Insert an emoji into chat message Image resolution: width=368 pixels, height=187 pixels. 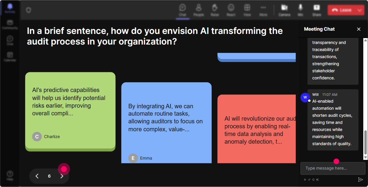tap(313, 179)
